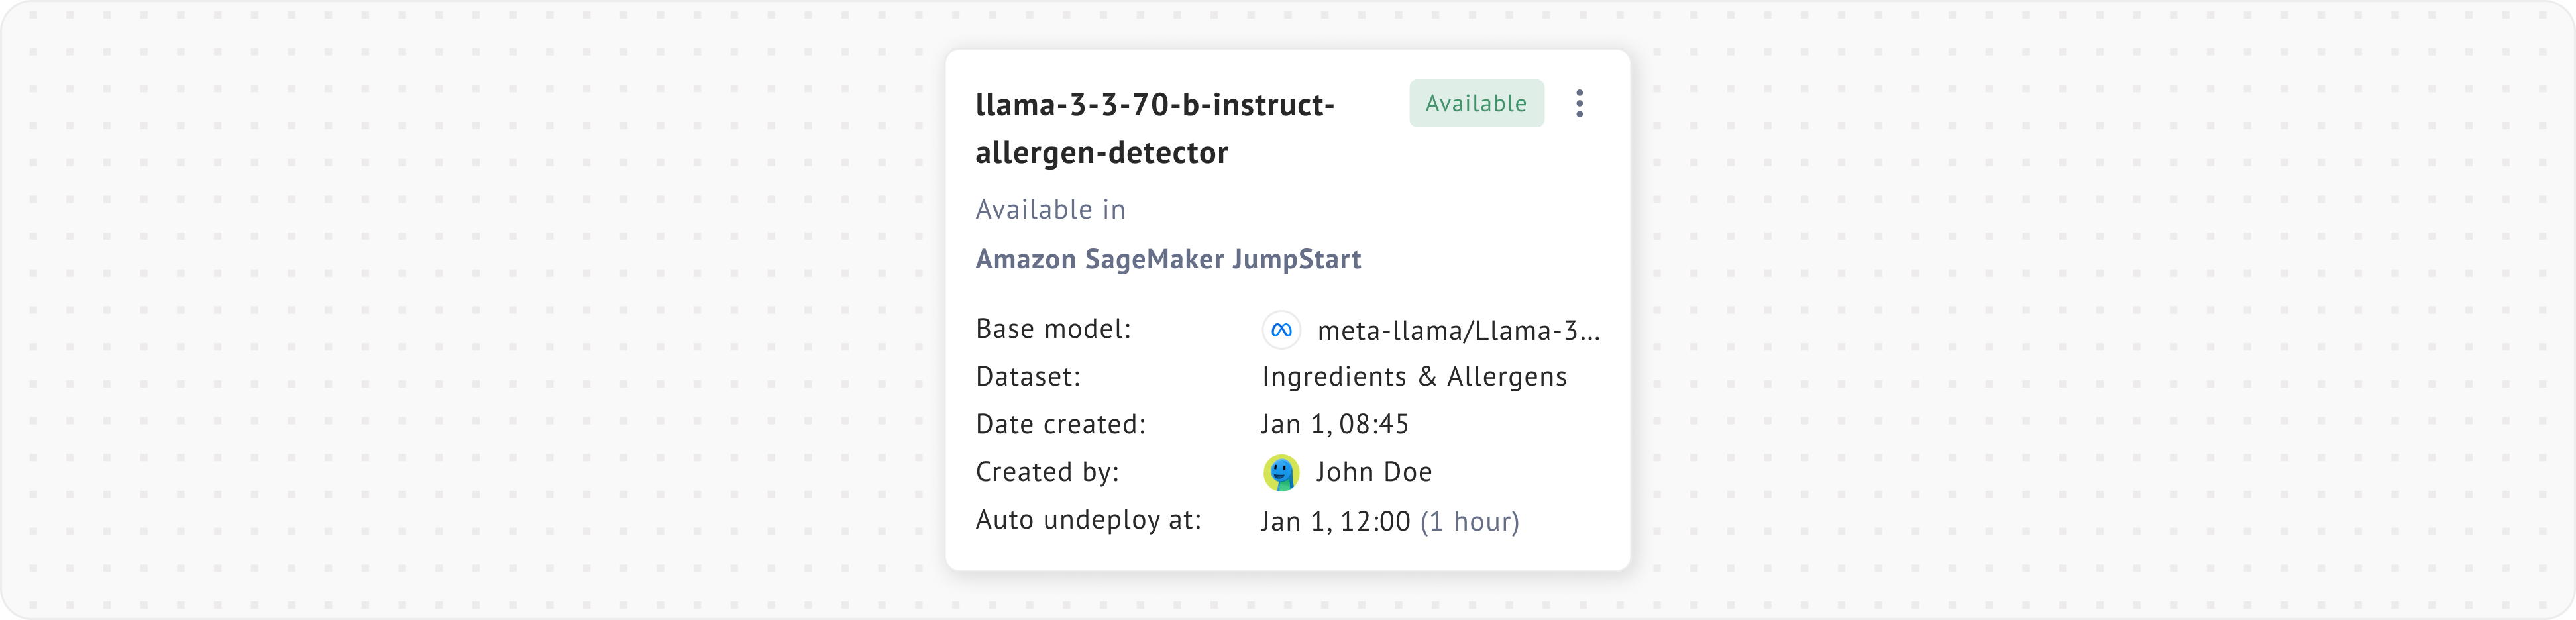Click the Auto undeploy at label
2576x620 pixels.
coord(1088,520)
